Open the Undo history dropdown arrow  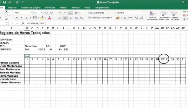tap(13, 2)
